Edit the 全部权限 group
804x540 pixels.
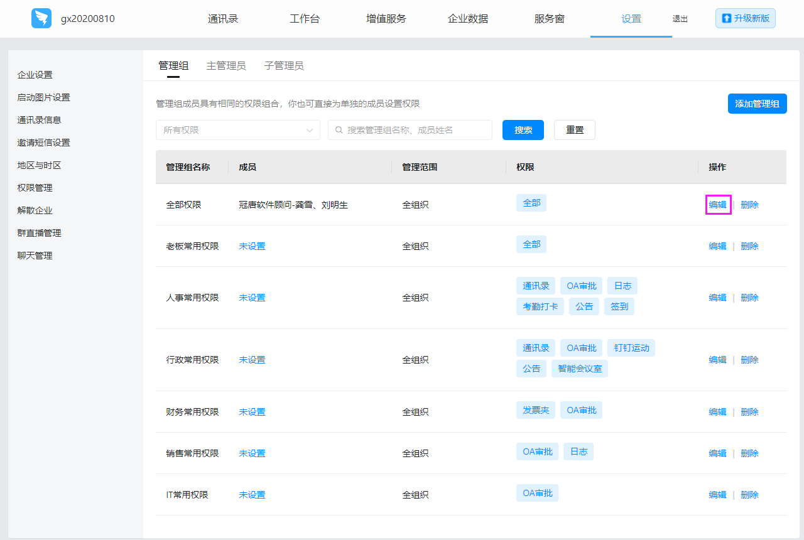(718, 205)
